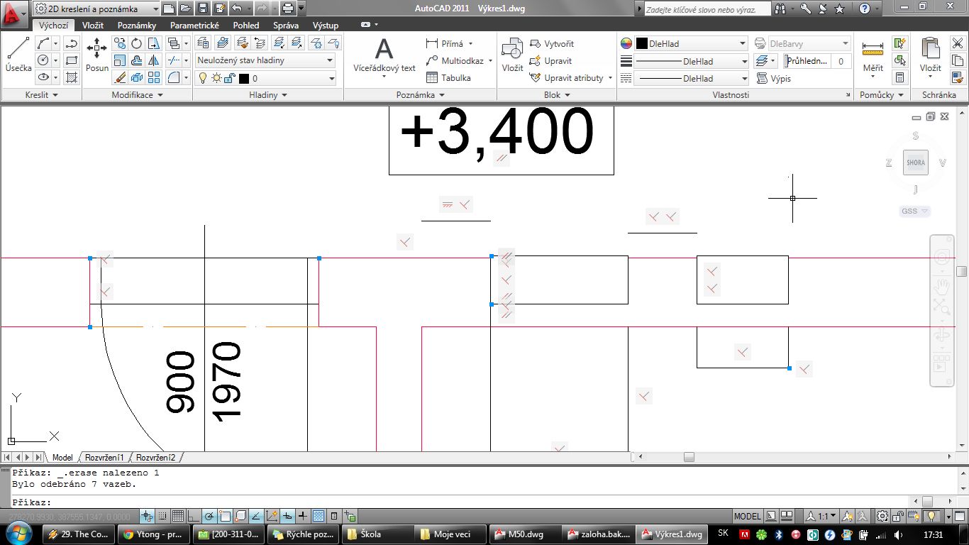Click the Posun move tool

pyautogui.click(x=97, y=54)
